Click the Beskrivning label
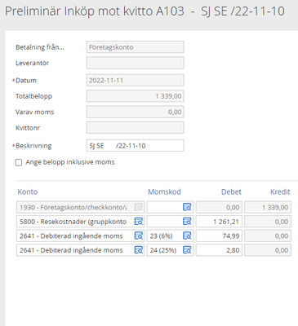Viewport: 298px width, 326px height. tap(33, 146)
